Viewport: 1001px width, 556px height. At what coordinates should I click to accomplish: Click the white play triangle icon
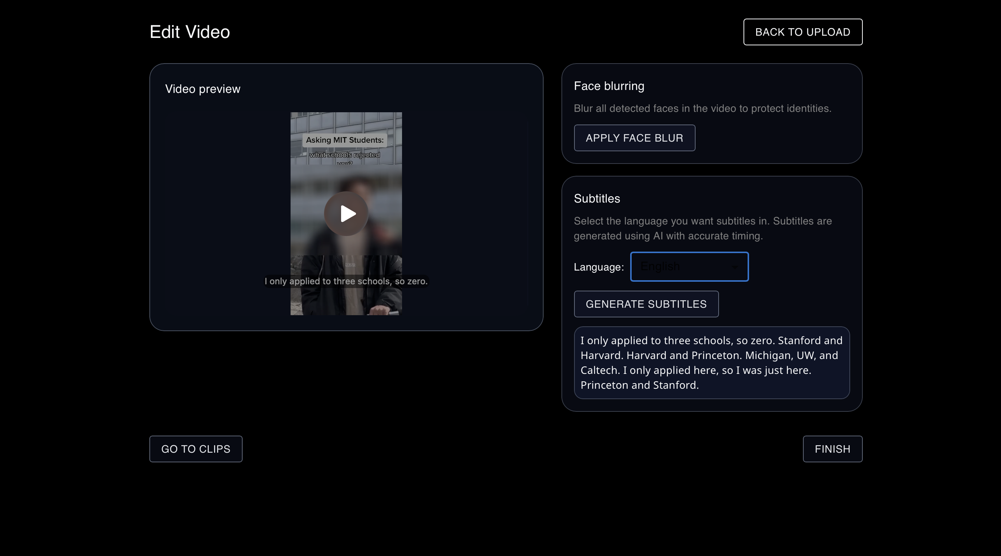347,214
